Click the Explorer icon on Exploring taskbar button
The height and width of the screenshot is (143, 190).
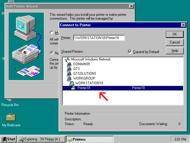pyautogui.click(x=21, y=139)
